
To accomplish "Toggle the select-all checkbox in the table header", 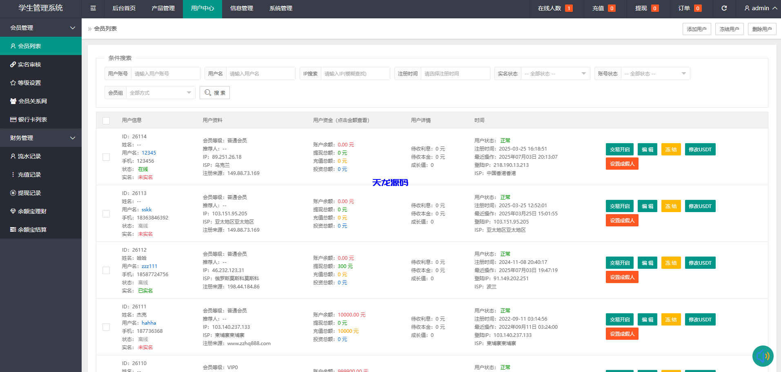I will (106, 120).
